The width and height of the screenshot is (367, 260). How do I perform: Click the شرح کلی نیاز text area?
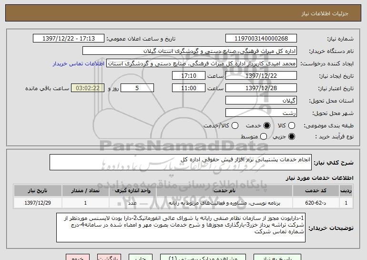[x=181, y=162]
